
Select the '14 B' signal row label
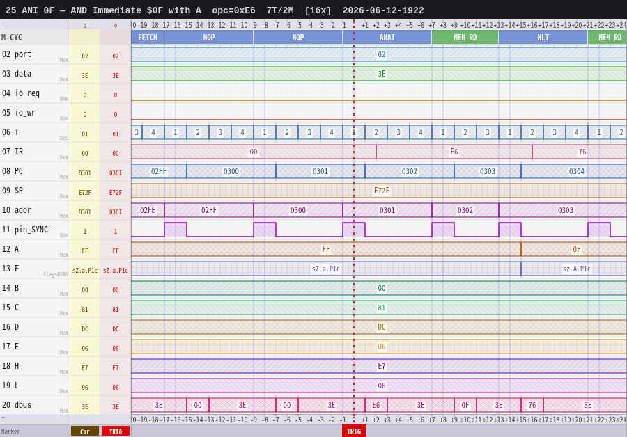tap(10, 288)
